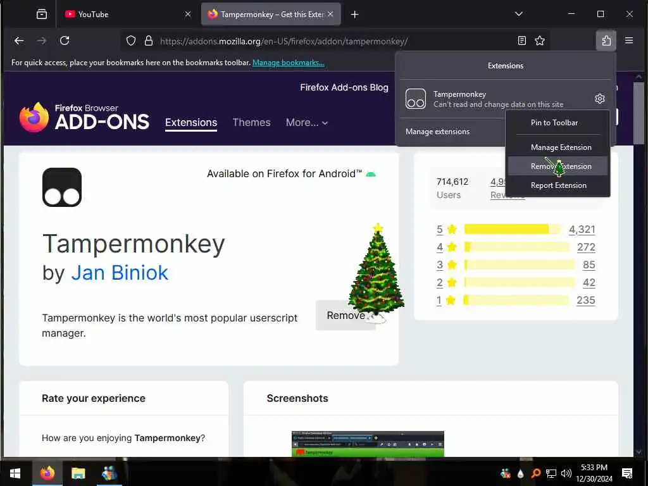Click the Manage bookmarks... link
648x486 pixels.
coord(288,63)
